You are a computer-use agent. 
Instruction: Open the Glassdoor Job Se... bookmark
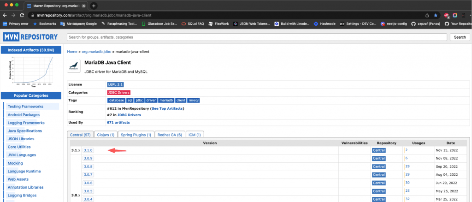click(159, 24)
